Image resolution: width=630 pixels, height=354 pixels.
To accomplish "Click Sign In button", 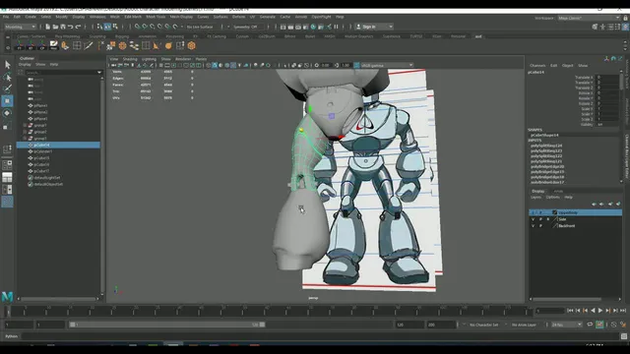I will pos(369,27).
